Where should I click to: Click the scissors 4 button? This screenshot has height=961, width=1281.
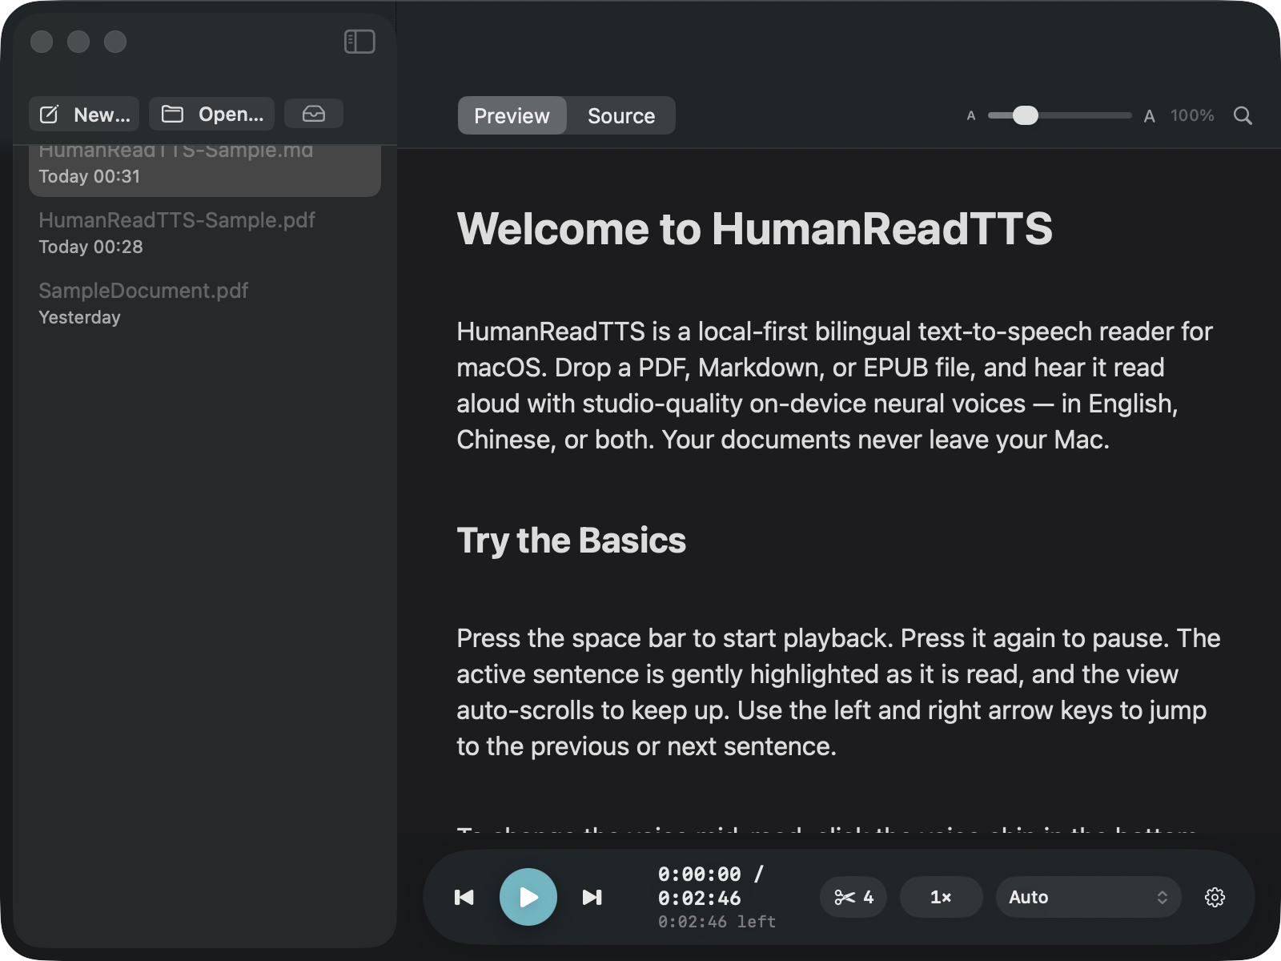(x=853, y=897)
